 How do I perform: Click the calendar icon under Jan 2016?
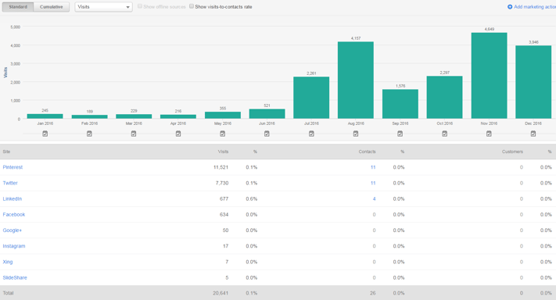coord(45,134)
